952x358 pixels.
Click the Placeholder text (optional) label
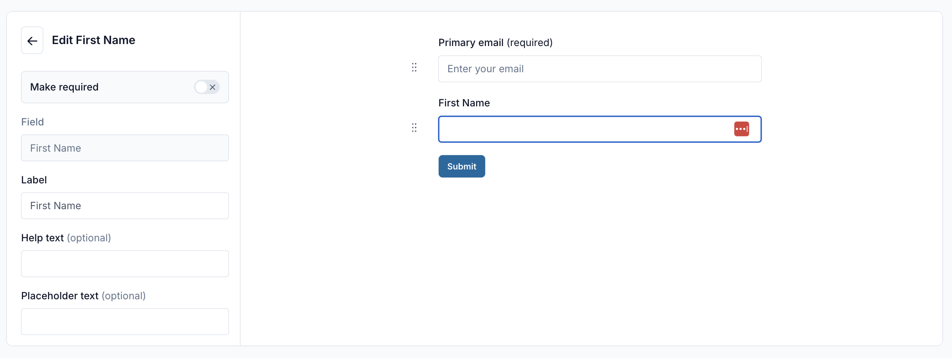(x=83, y=296)
